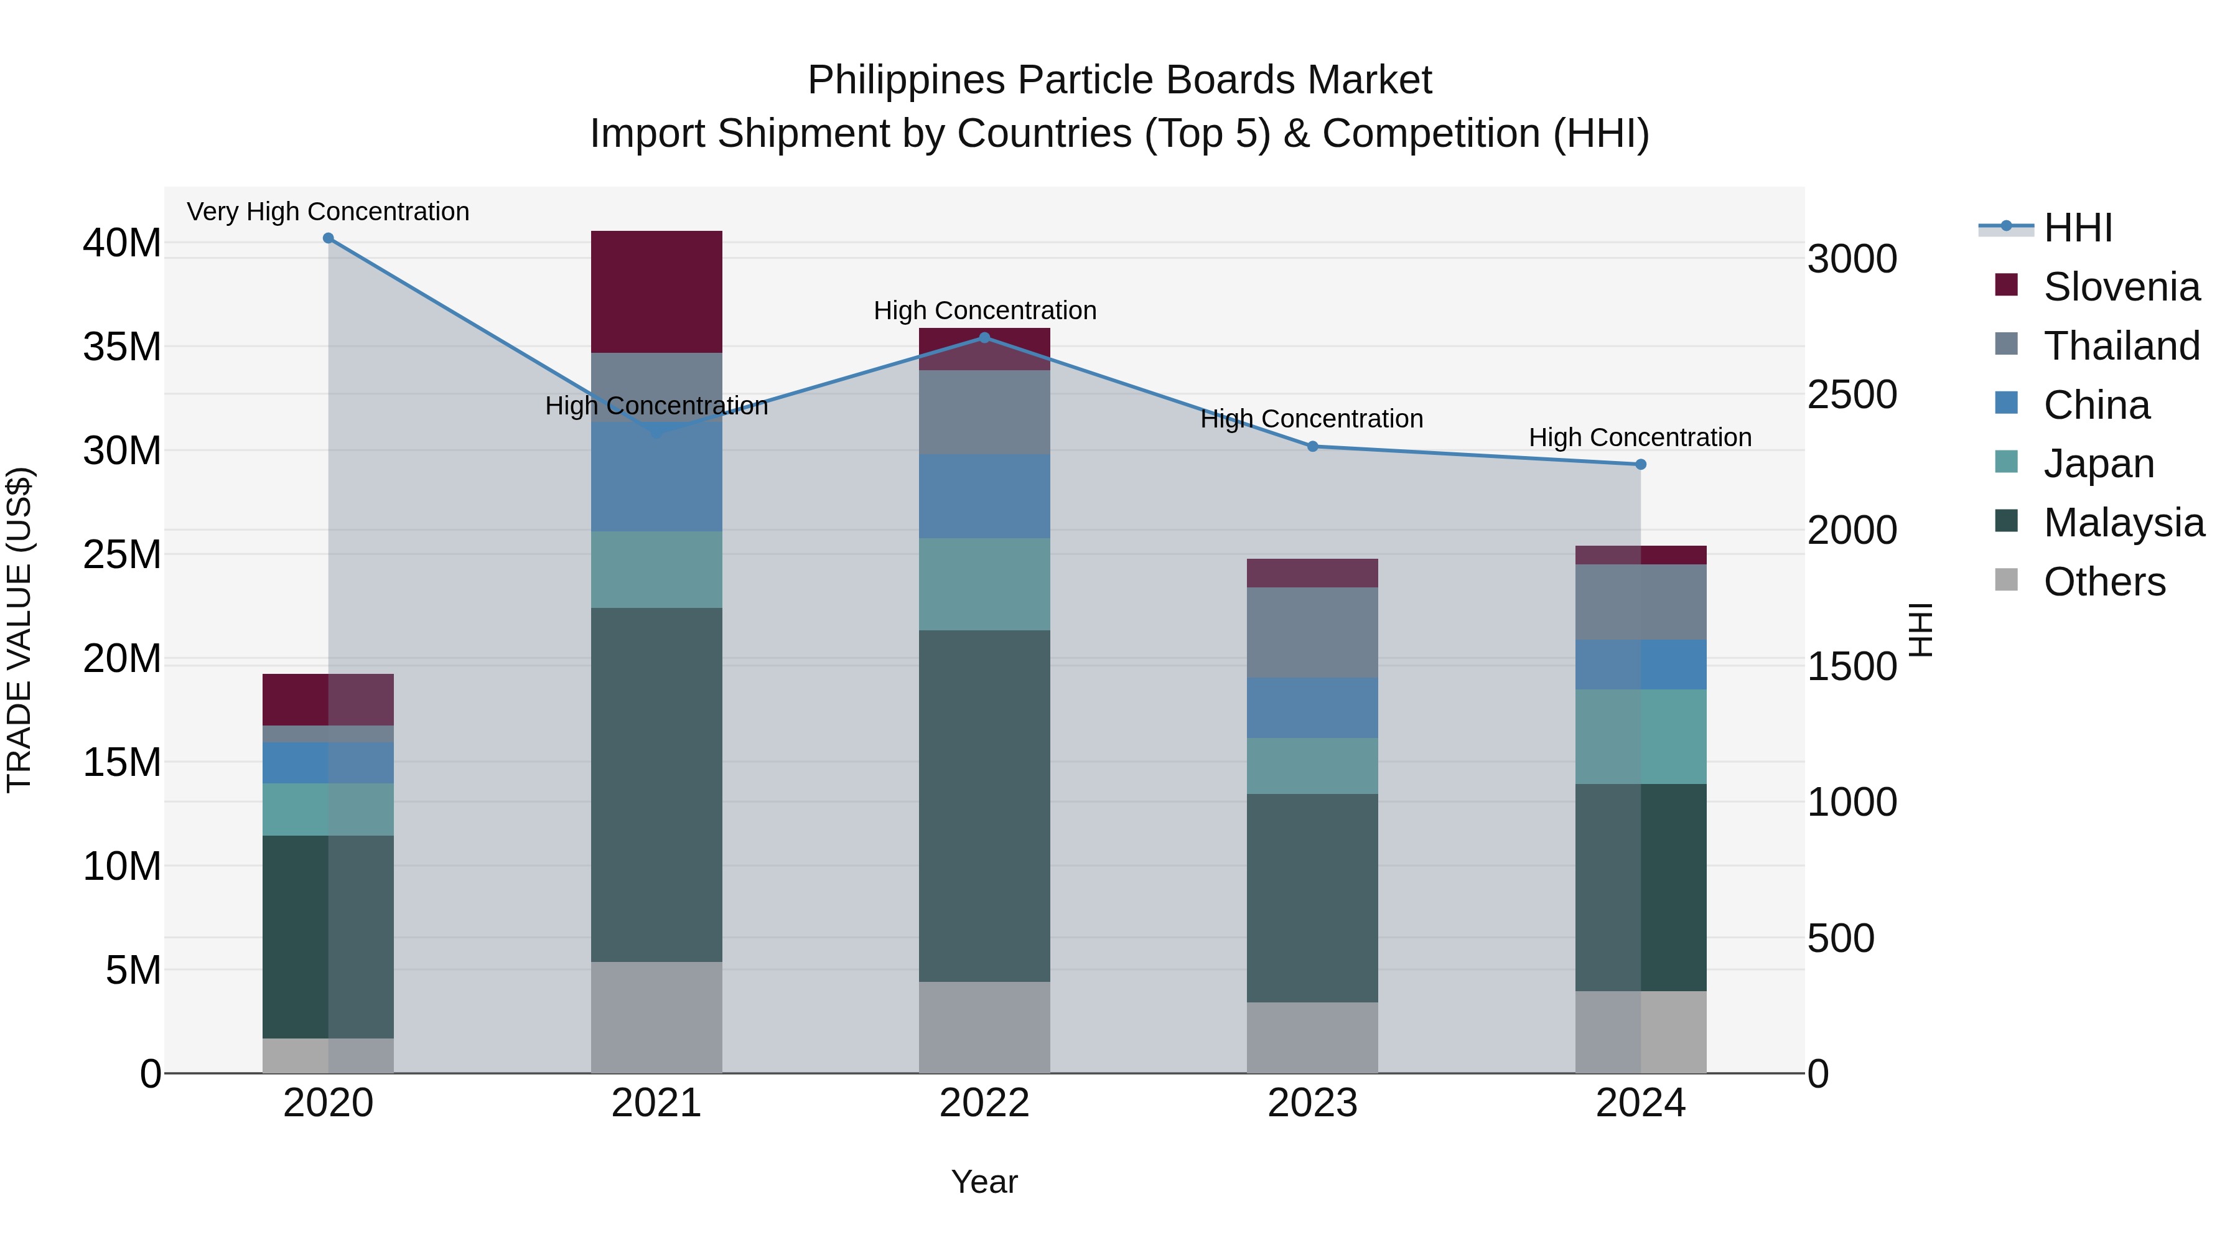2240x1260 pixels.
Task: Click the 2024 x-axis tick label
Action: pyautogui.click(x=1641, y=1103)
